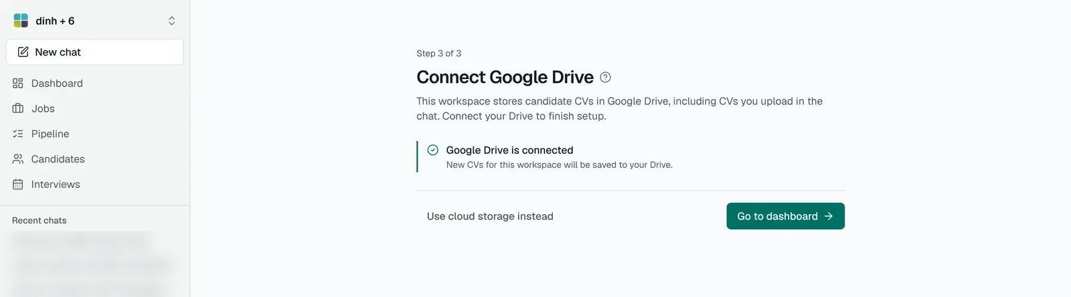Click the Pipeline list icon
This screenshot has width=1071, height=297.
[18, 134]
